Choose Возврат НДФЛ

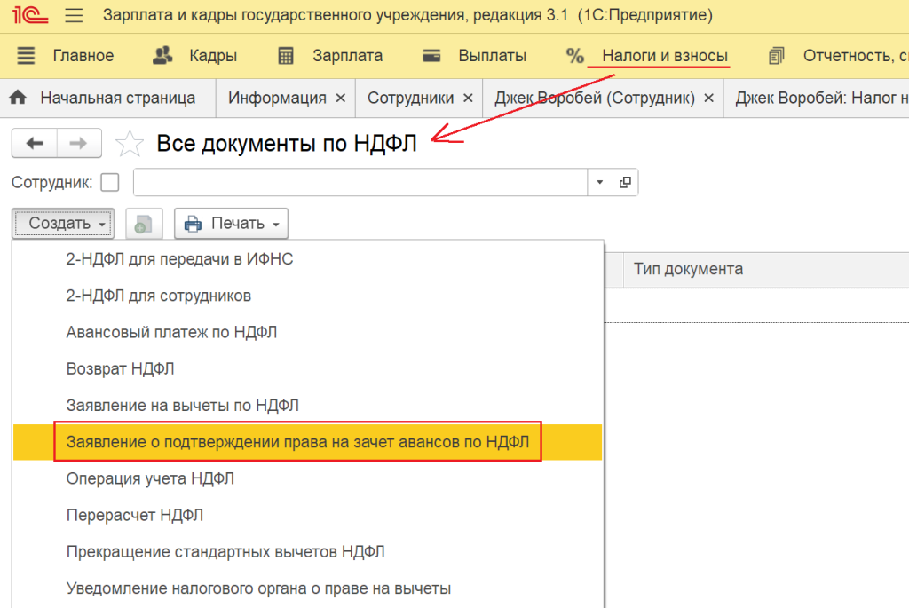(120, 368)
